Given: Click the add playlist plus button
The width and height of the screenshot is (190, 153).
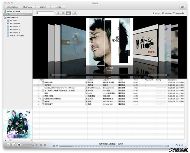Looking at the screenshot, I should pos(6,140).
